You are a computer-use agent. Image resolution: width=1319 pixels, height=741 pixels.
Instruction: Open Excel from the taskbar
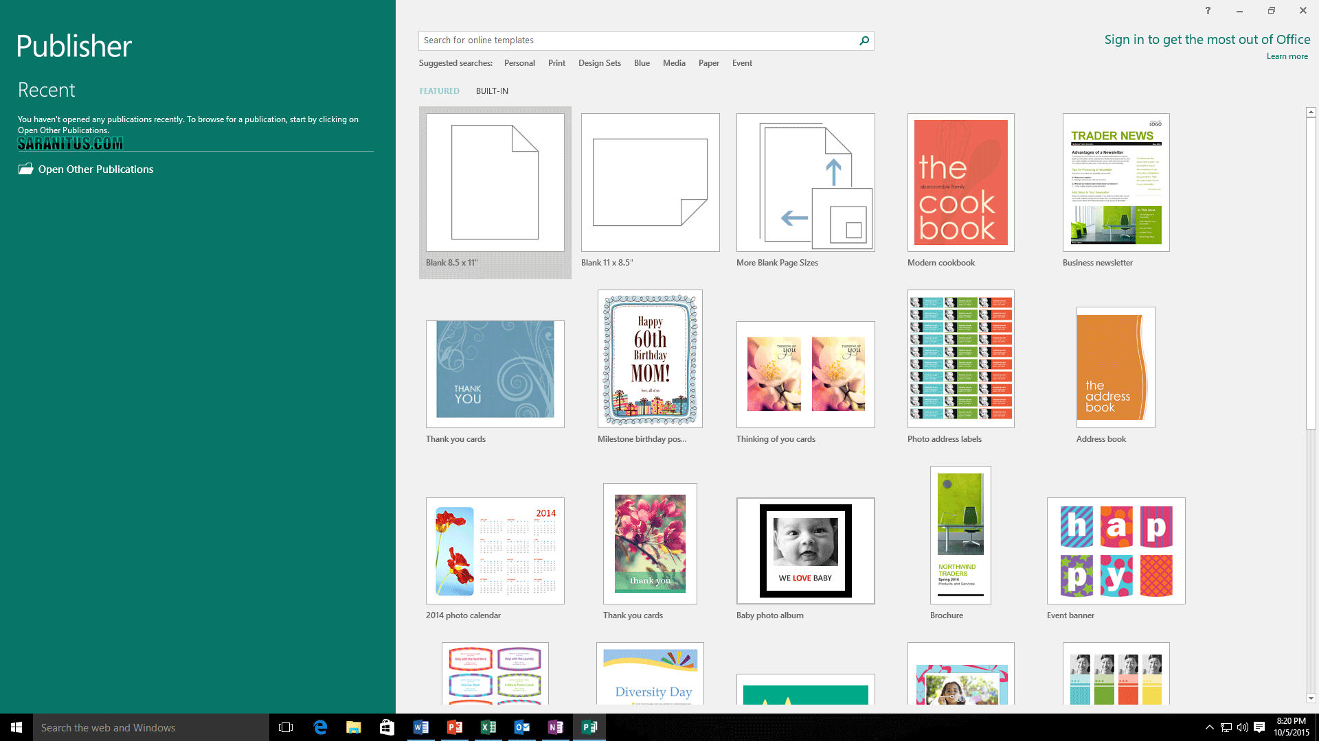tap(488, 727)
